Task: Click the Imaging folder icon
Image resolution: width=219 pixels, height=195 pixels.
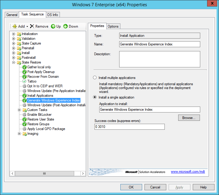Action: (x=24, y=134)
